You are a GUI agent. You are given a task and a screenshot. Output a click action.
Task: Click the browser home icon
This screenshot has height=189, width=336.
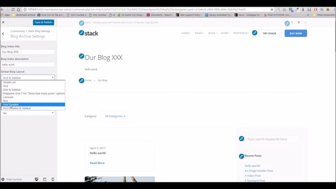19,9
